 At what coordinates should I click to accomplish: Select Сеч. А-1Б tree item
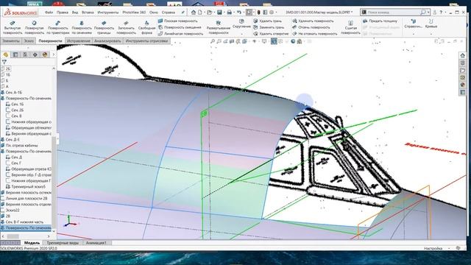click(14, 93)
